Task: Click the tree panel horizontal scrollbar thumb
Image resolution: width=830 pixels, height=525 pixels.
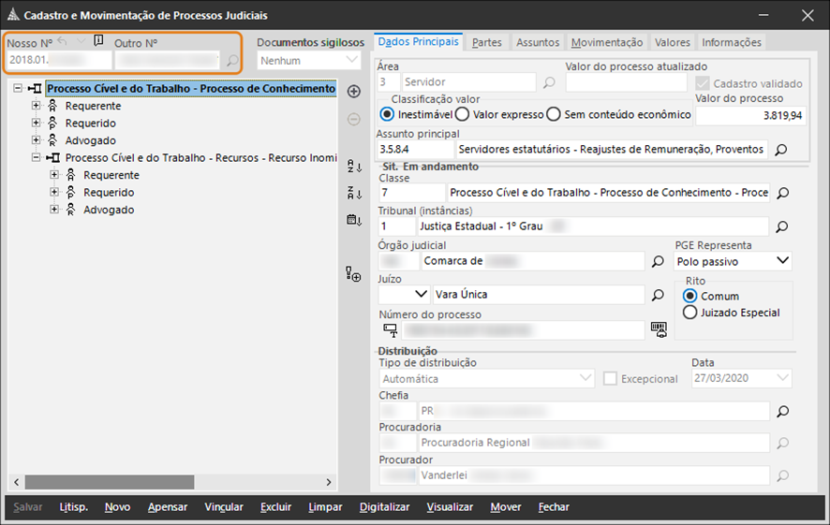Action: pyautogui.click(x=109, y=482)
